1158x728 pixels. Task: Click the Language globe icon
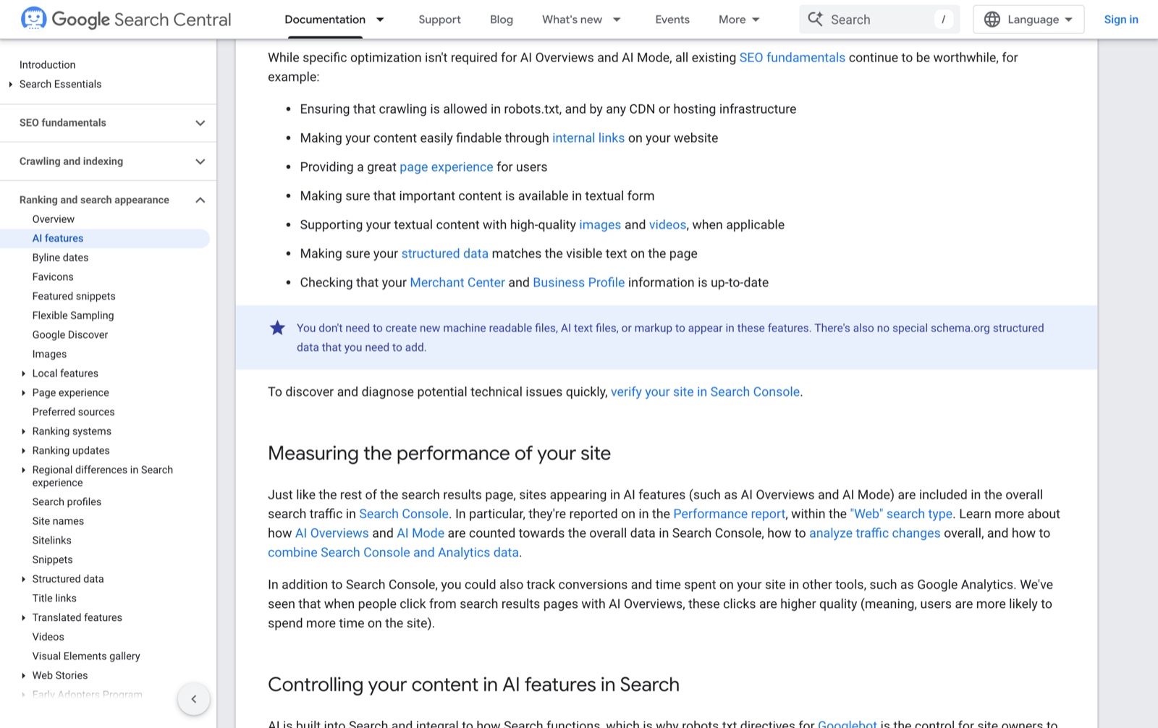click(992, 20)
